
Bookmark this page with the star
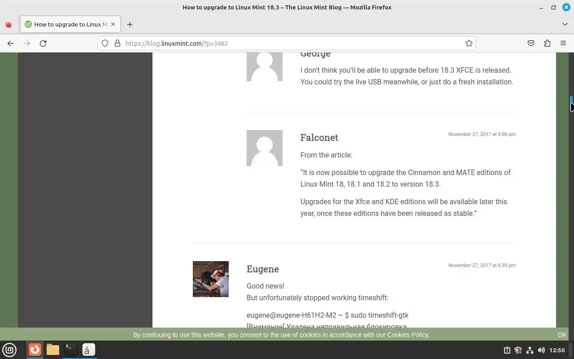(469, 43)
